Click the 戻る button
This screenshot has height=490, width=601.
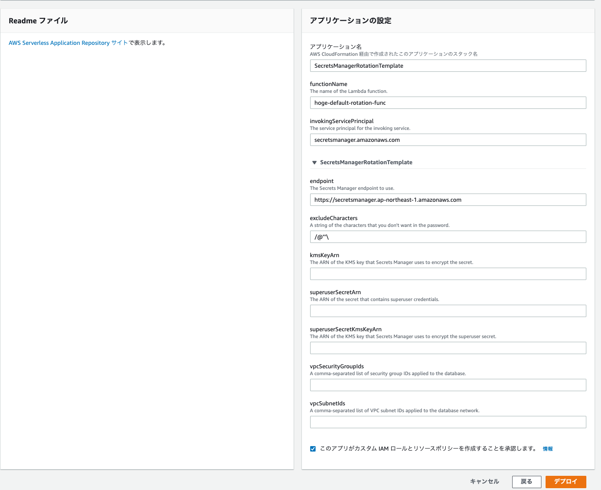527,482
